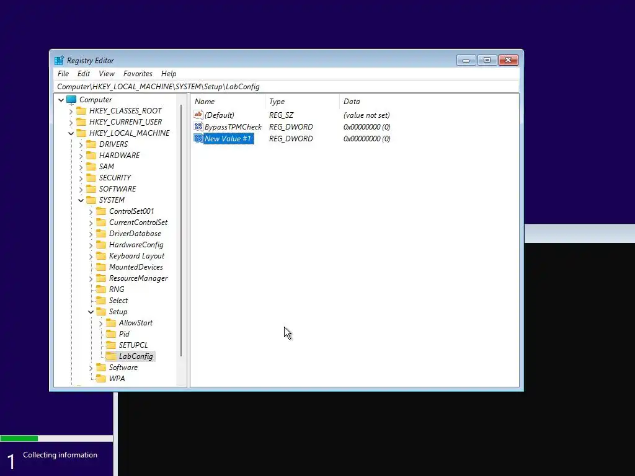Expand the AllowStart key arrow

[x=101, y=324]
